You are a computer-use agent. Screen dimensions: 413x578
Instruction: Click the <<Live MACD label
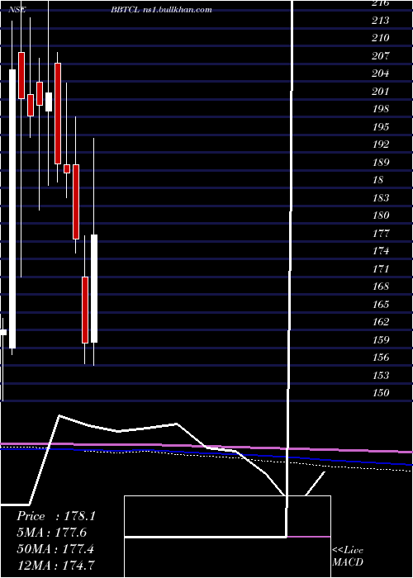(x=348, y=557)
